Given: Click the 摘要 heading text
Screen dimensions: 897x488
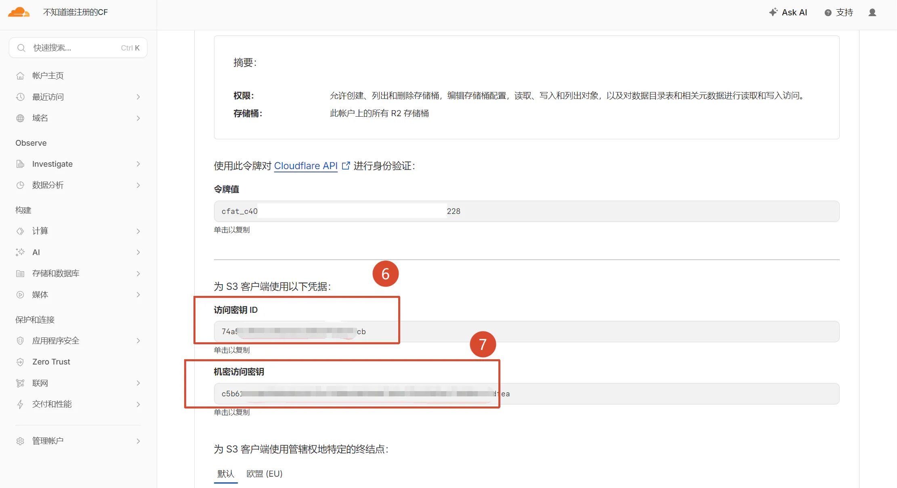Looking at the screenshot, I should click(x=245, y=63).
